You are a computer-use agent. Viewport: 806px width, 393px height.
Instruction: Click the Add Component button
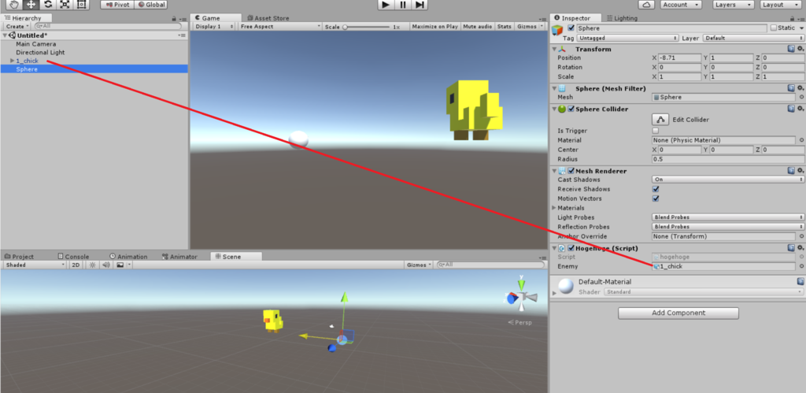(678, 313)
